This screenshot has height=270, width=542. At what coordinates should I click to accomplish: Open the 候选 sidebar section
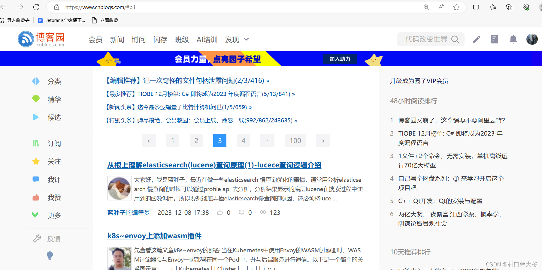[x=54, y=117]
